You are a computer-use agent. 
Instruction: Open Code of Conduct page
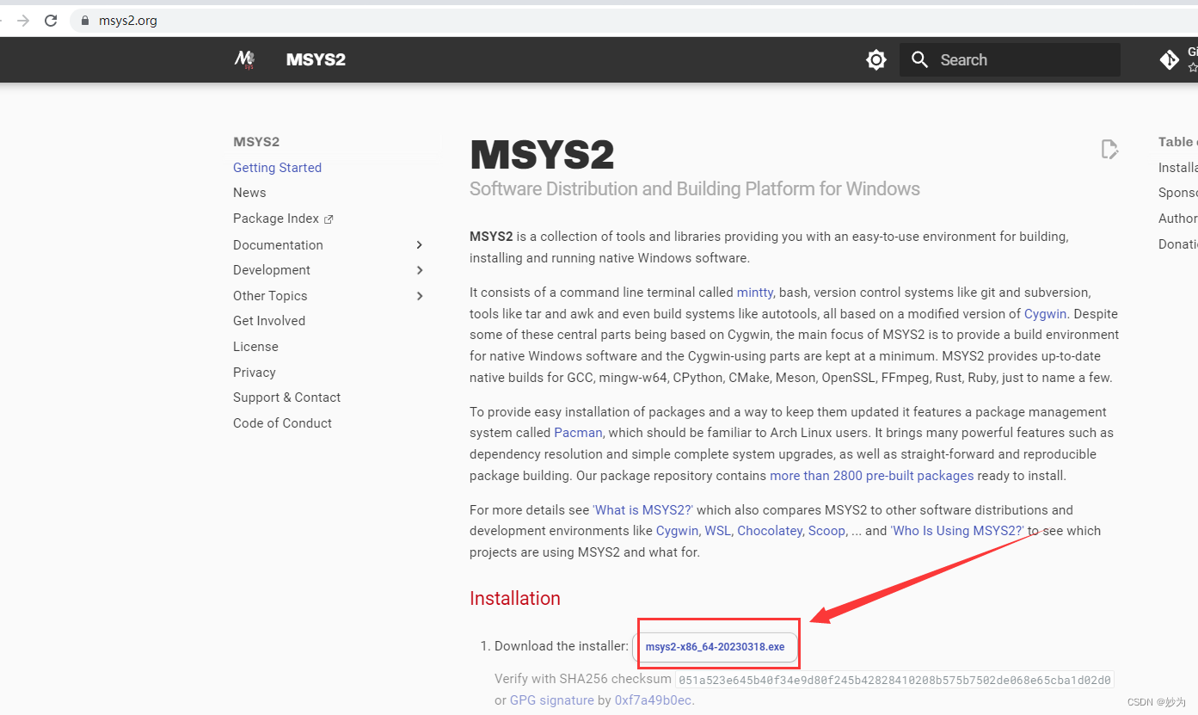click(282, 423)
